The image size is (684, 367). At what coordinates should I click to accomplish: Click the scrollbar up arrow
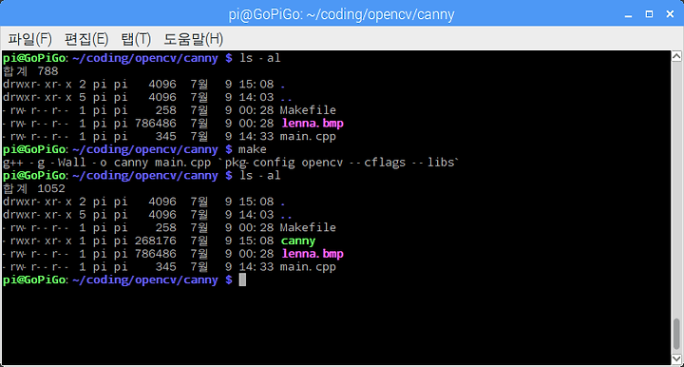click(x=676, y=56)
